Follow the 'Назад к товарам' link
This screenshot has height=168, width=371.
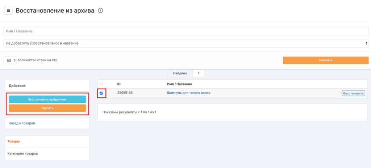point(22,123)
